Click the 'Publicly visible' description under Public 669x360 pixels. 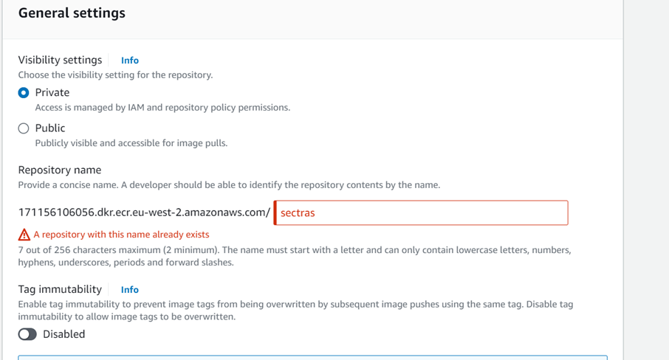(131, 143)
